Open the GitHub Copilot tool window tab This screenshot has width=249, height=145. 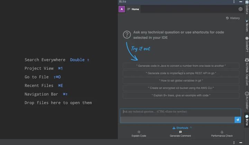247,72
